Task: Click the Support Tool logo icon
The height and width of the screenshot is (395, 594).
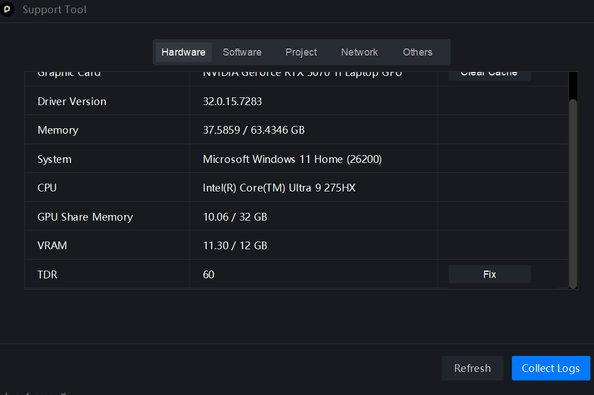Action: tap(7, 9)
